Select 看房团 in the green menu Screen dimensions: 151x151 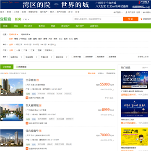(42, 26)
